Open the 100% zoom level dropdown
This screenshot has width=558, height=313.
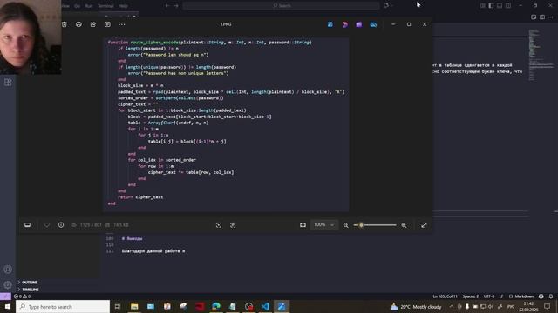pos(323,225)
